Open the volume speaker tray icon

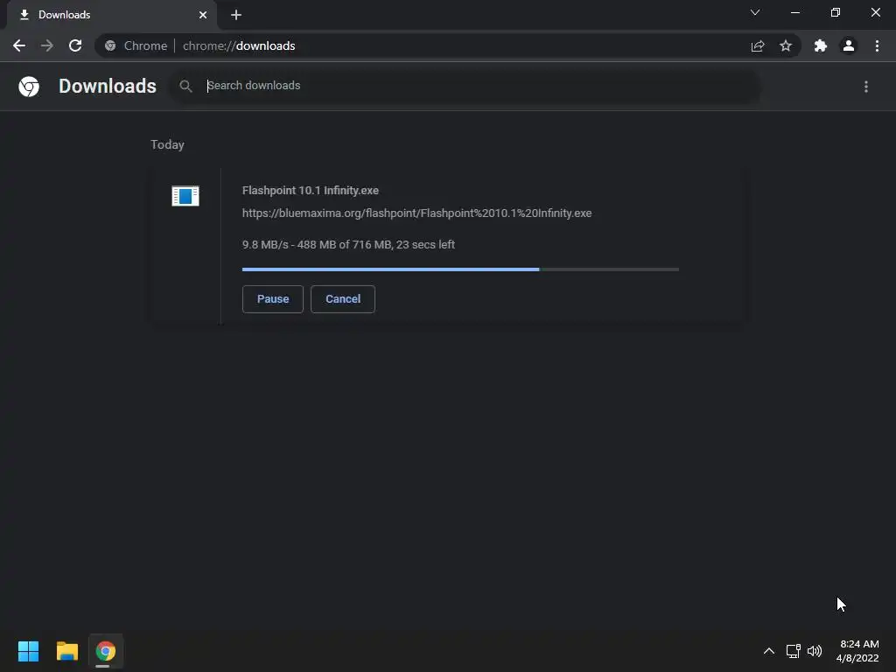(x=815, y=651)
